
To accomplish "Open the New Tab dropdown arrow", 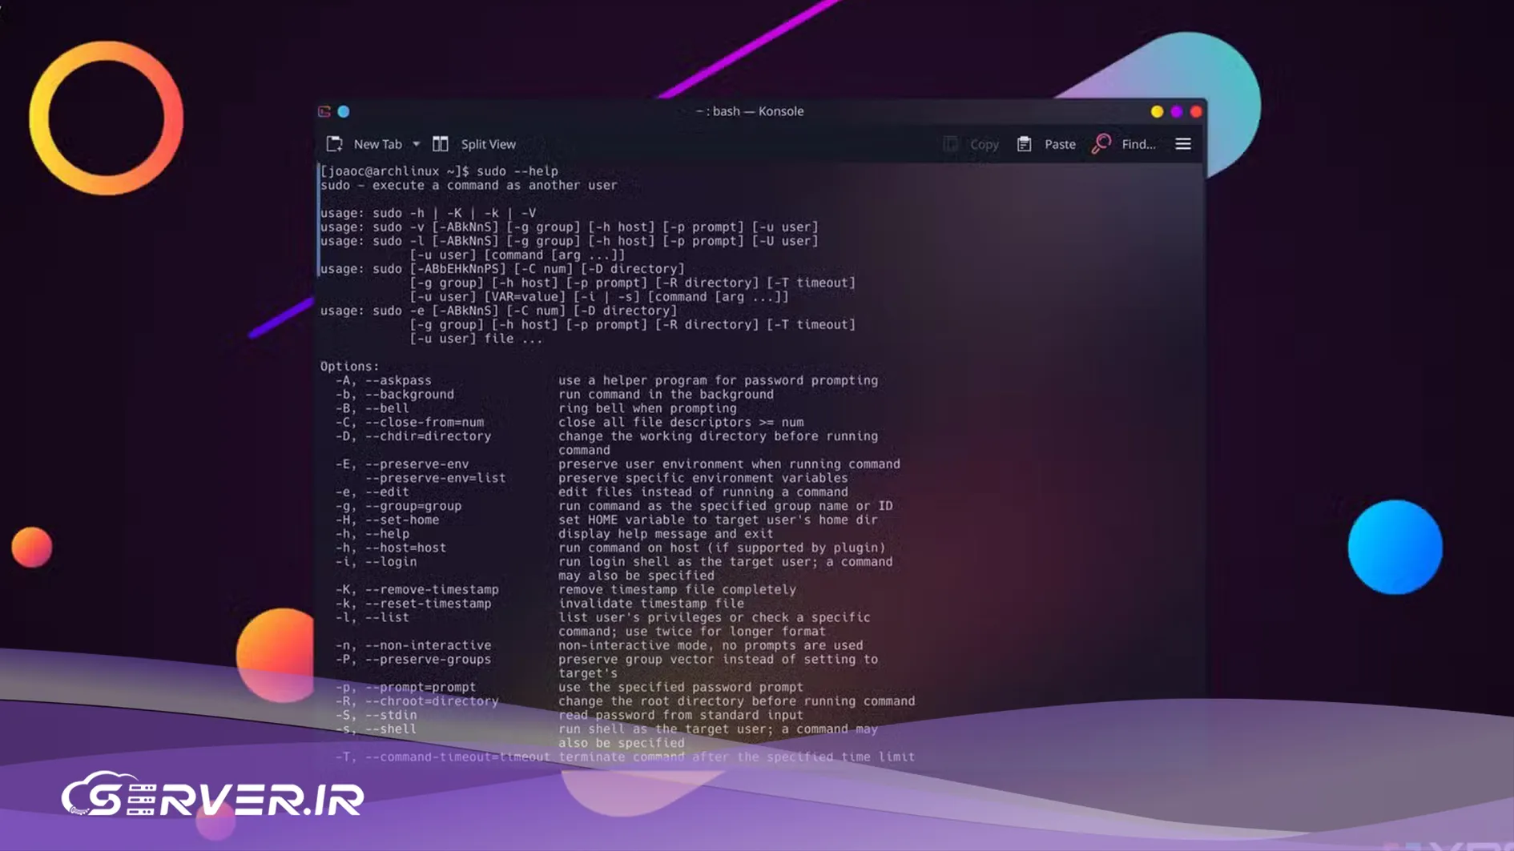I will coord(416,145).
